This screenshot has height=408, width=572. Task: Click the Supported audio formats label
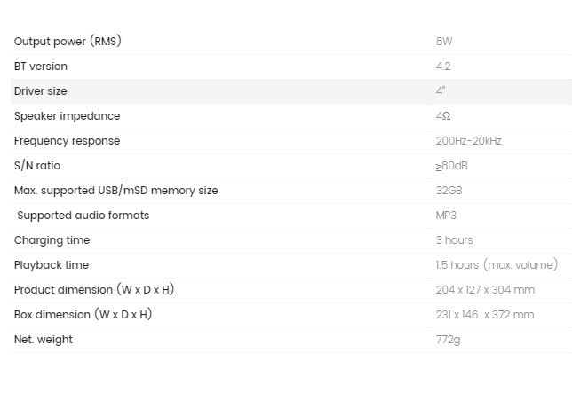[x=83, y=216]
